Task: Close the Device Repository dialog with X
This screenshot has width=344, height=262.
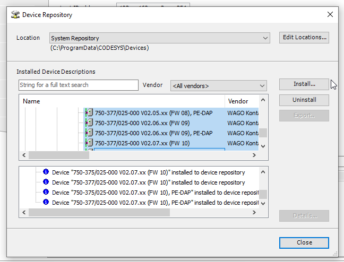Action: click(330, 15)
